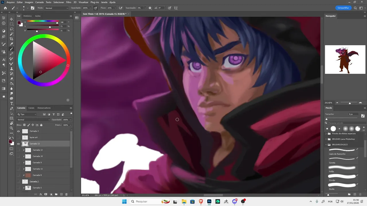Show the layne art layer

click(19, 137)
